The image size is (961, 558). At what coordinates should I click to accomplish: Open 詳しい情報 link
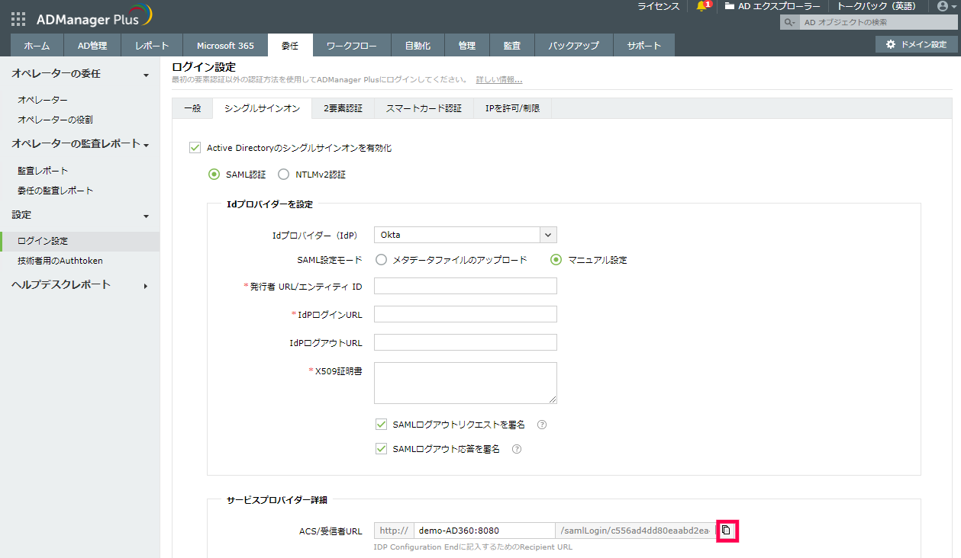pyautogui.click(x=499, y=80)
